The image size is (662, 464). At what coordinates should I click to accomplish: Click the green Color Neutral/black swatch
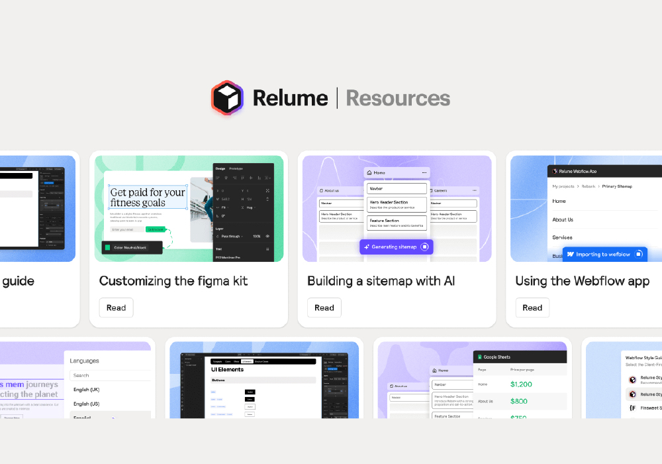108,247
